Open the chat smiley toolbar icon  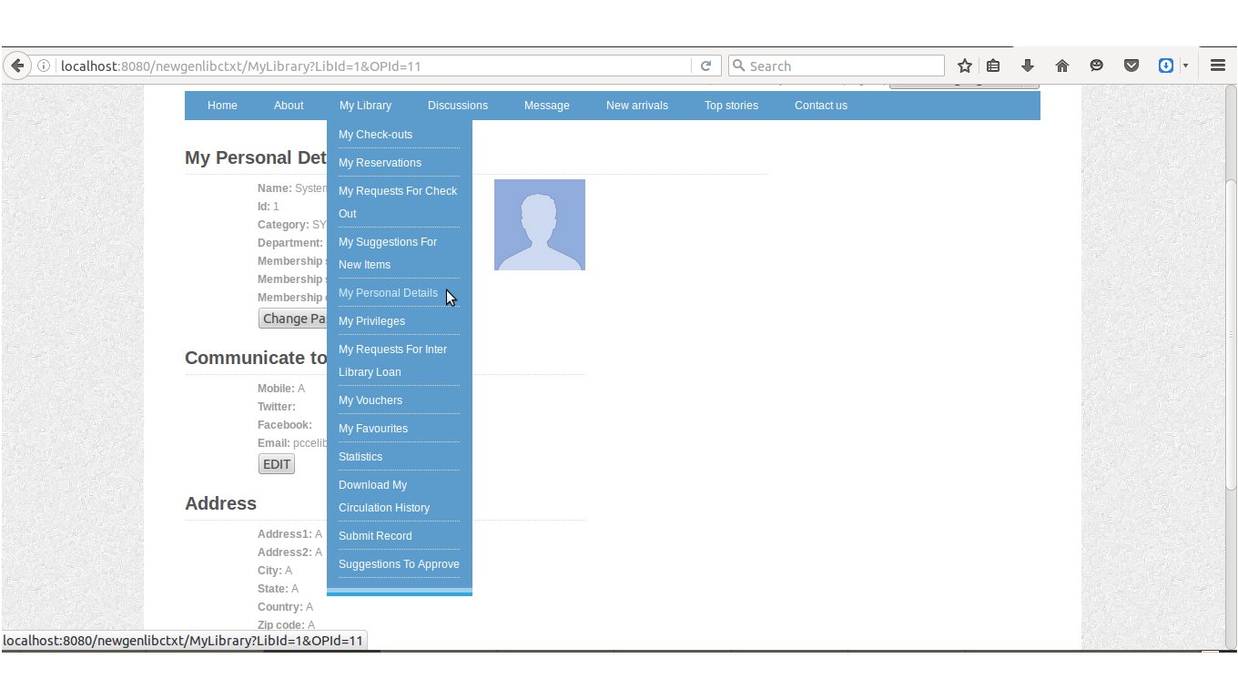[1097, 66]
